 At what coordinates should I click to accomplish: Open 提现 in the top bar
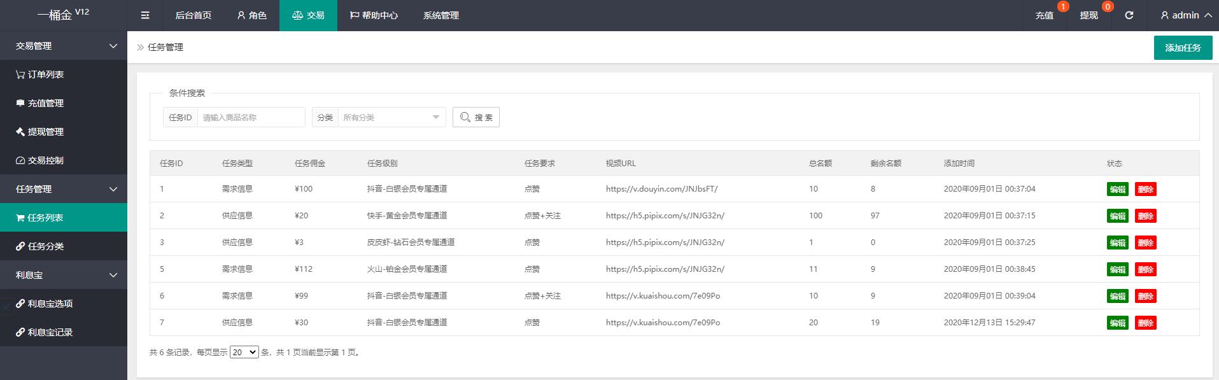(x=1089, y=15)
